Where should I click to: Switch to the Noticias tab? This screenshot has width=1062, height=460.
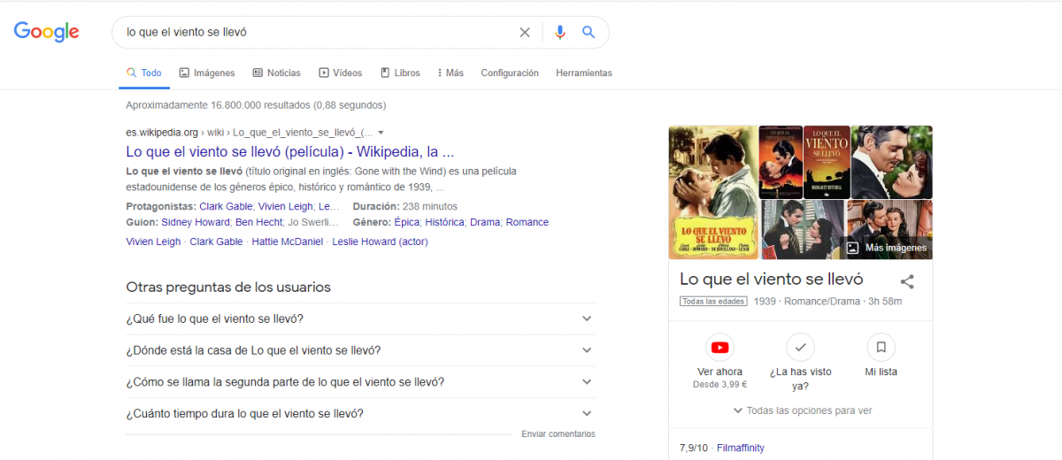(x=276, y=73)
